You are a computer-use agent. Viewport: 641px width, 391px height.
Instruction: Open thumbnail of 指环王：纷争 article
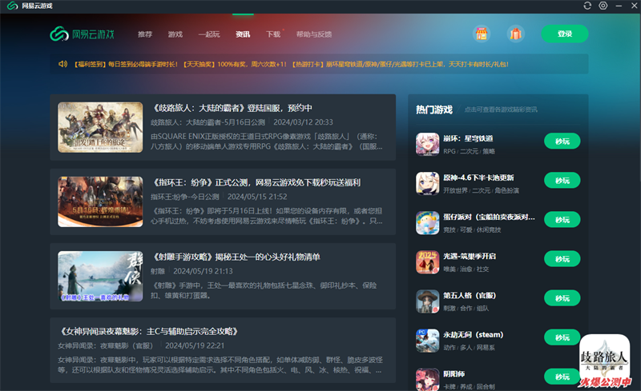(100, 201)
